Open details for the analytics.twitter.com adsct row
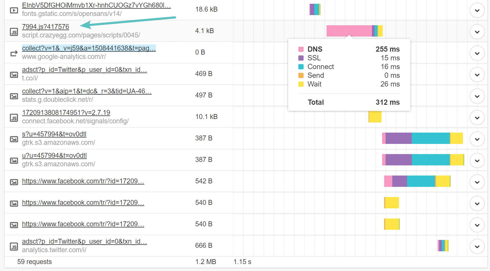The width and height of the screenshot is (490, 271). [x=477, y=246]
